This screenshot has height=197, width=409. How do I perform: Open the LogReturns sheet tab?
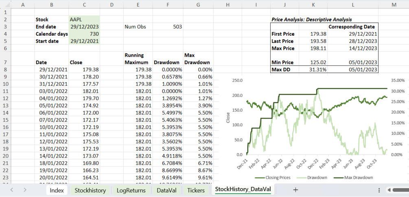131,190
